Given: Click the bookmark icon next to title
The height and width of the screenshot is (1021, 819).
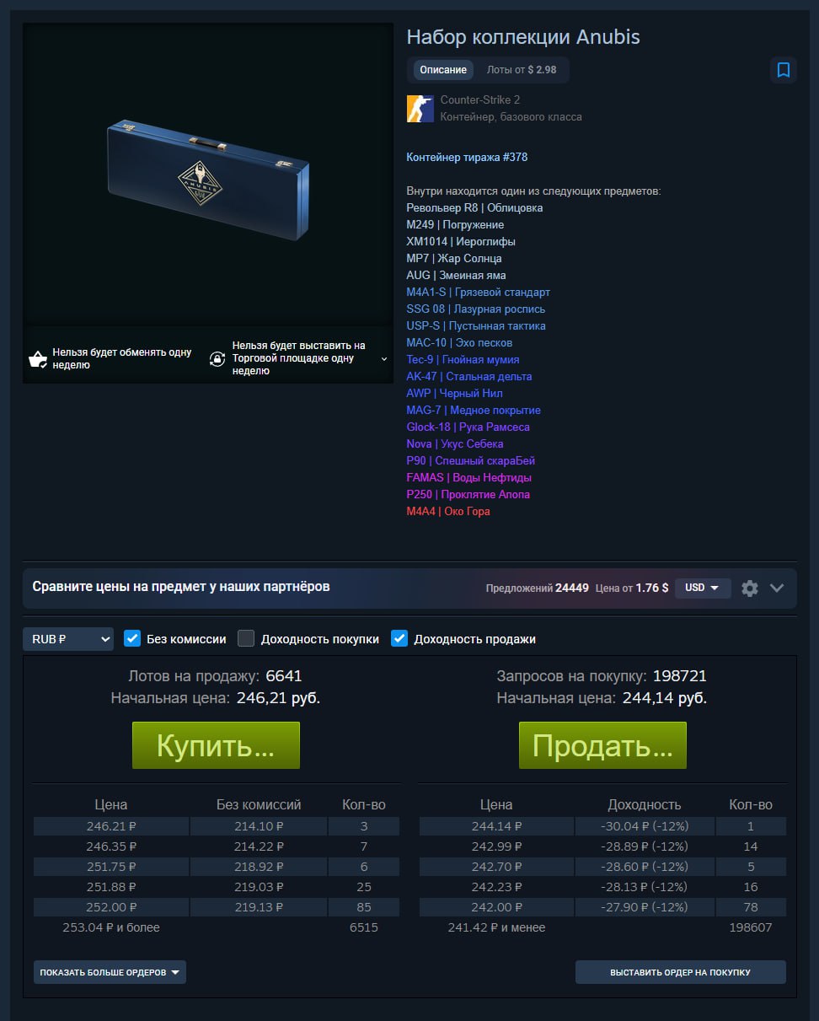Looking at the screenshot, I should click(x=784, y=70).
